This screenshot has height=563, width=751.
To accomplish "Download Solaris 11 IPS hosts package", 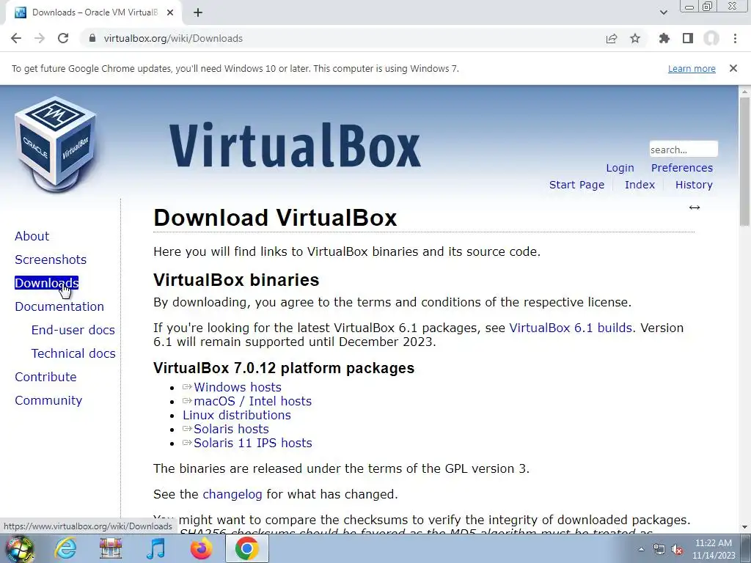I will tap(252, 443).
